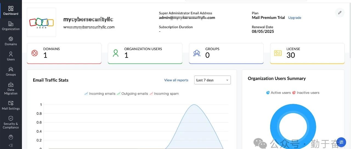351x149 pixels.
Task: Open the Organization Users card
Action: pyautogui.click(x=145, y=53)
